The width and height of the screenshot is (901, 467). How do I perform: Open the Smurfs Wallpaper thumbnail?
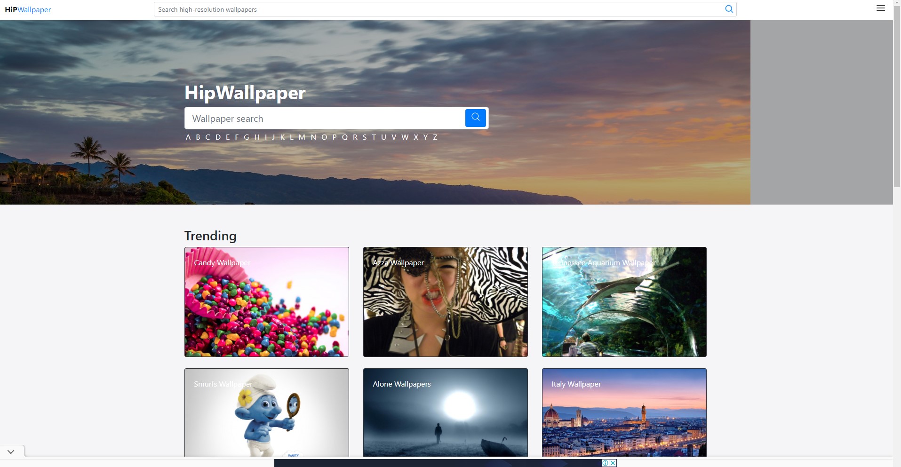click(x=267, y=412)
